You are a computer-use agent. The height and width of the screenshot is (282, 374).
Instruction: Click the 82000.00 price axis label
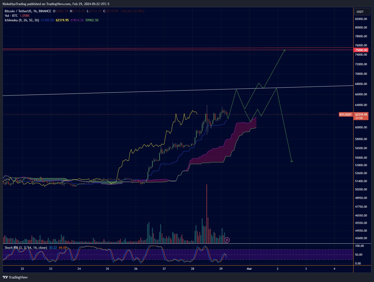[361, 19]
